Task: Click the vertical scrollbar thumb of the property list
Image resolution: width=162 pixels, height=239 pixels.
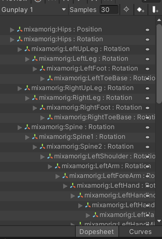Action: tap(159, 64)
